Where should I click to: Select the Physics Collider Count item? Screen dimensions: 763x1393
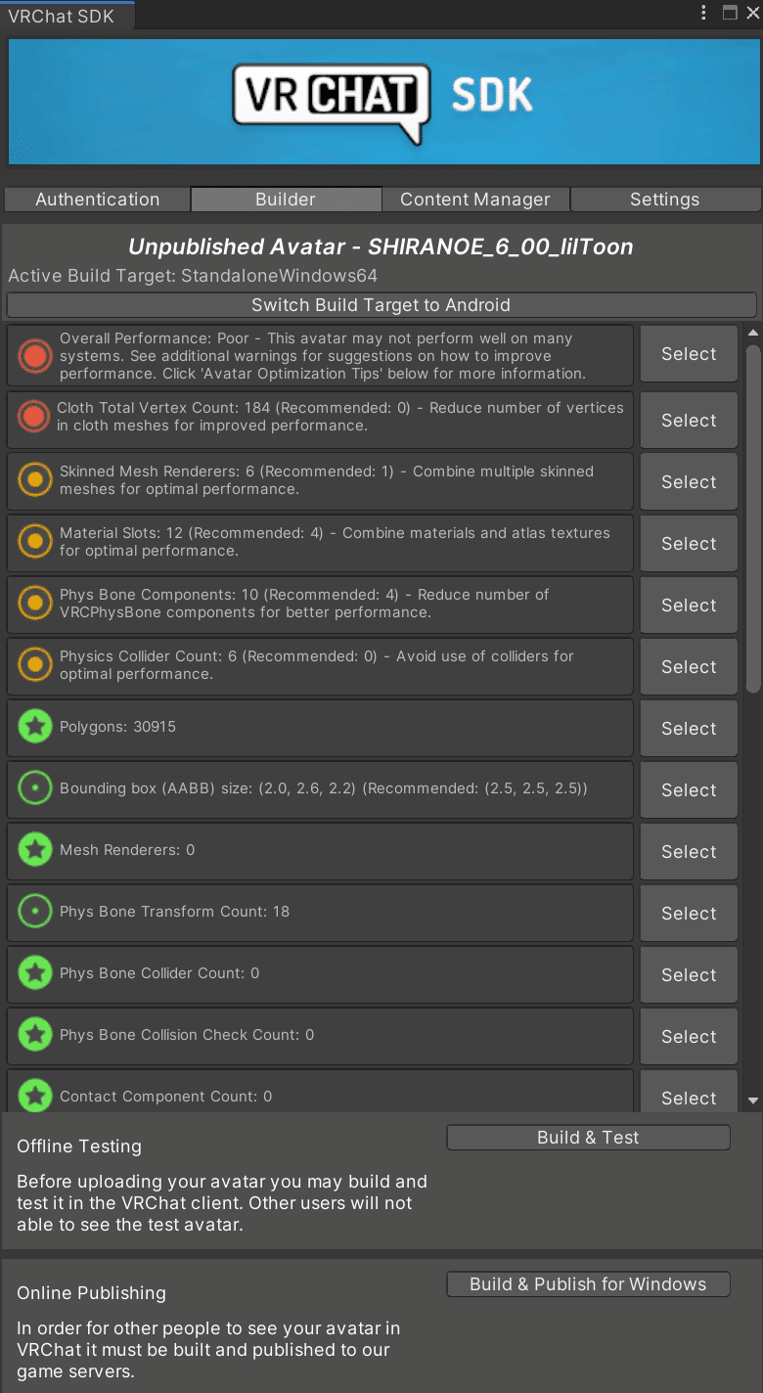[689, 667]
